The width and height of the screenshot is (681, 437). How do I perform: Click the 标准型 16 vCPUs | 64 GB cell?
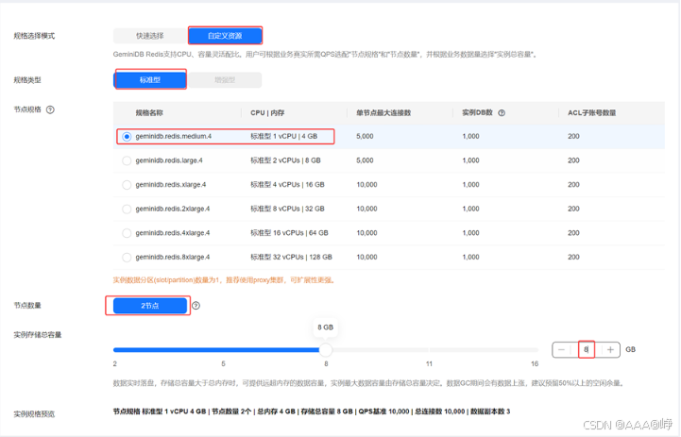click(289, 233)
